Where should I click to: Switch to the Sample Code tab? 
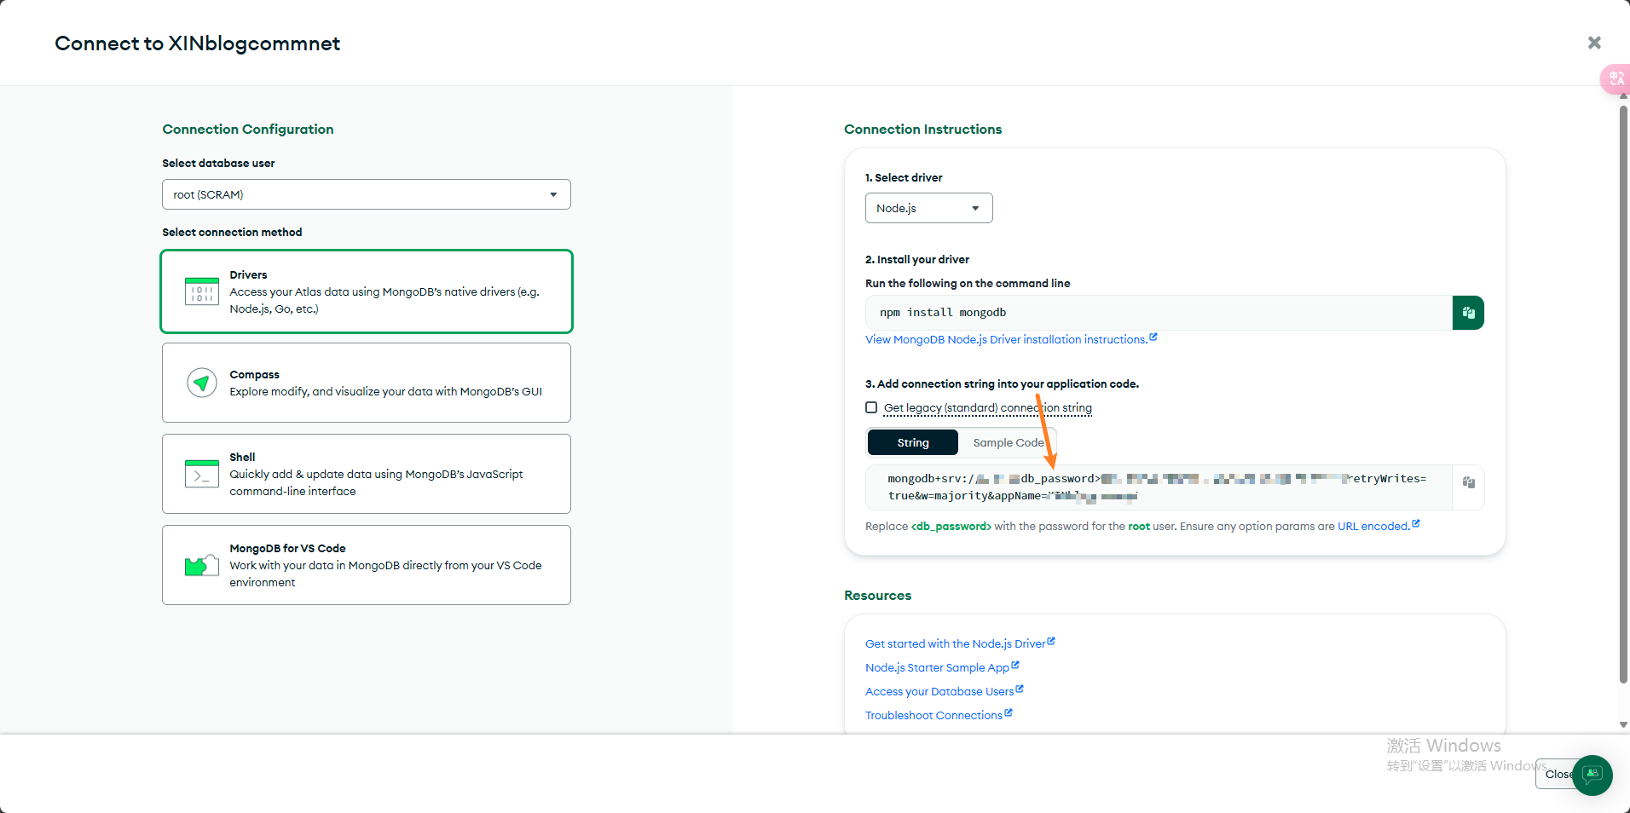click(1008, 442)
